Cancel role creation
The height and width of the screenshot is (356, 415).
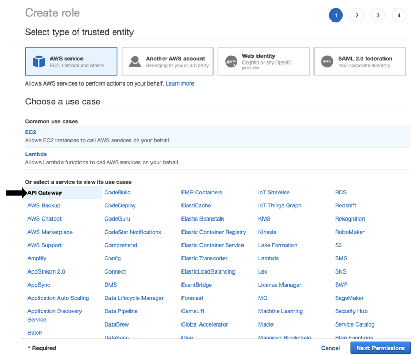330,348
